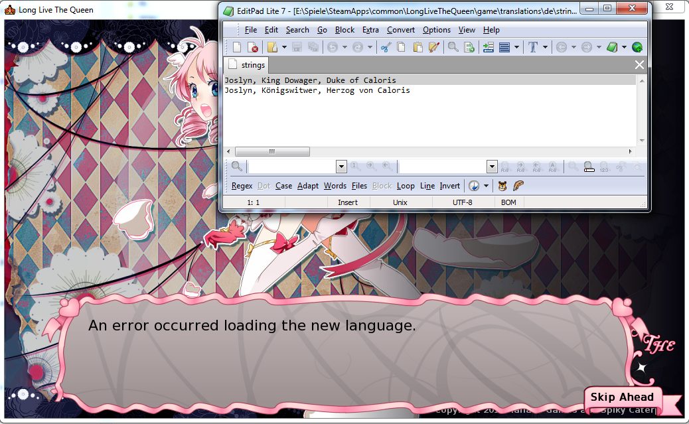Click the magnifier icon left of search box
689x424 pixels.
click(x=237, y=166)
